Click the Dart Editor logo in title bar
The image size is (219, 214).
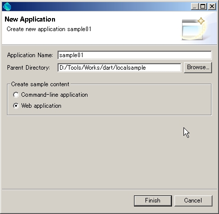(7, 7)
